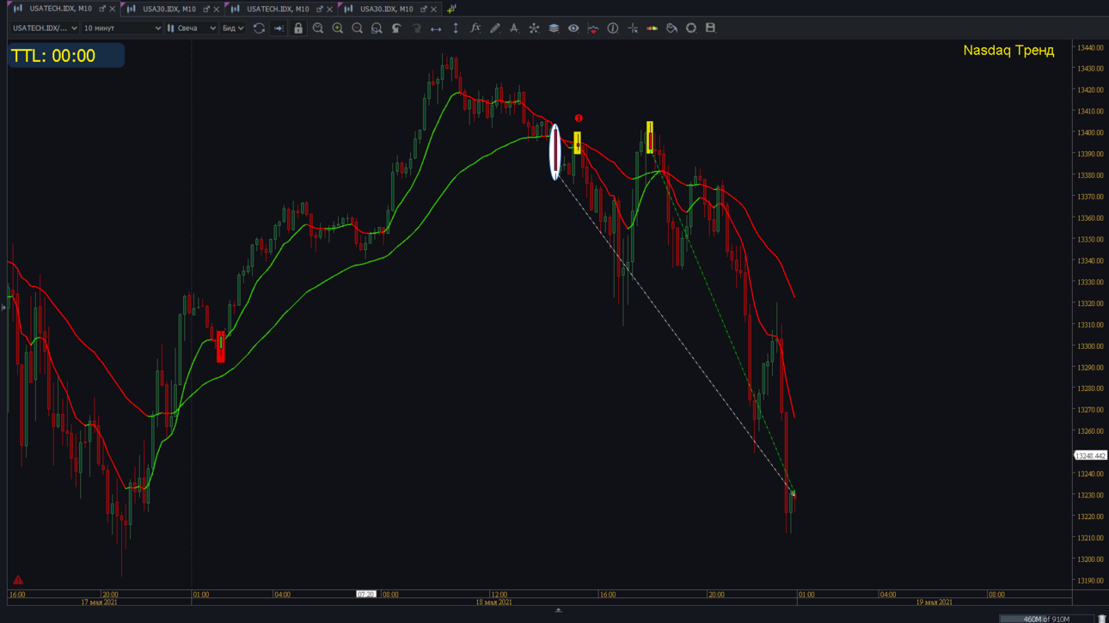The width and height of the screenshot is (1109, 623).
Task: Click the white ellipse drawing on chart
Action: tap(554, 151)
